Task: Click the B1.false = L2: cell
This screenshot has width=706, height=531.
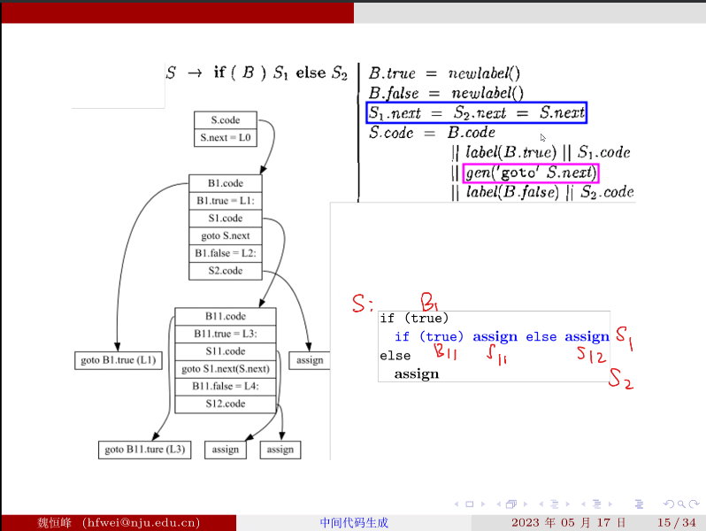Action: pyautogui.click(x=226, y=253)
